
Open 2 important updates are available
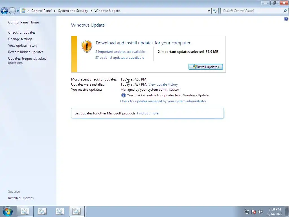point(120,52)
